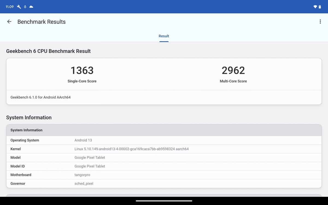This screenshot has width=328, height=205.
Task: Tap the wrench icon in status bar
Action: [19, 7]
